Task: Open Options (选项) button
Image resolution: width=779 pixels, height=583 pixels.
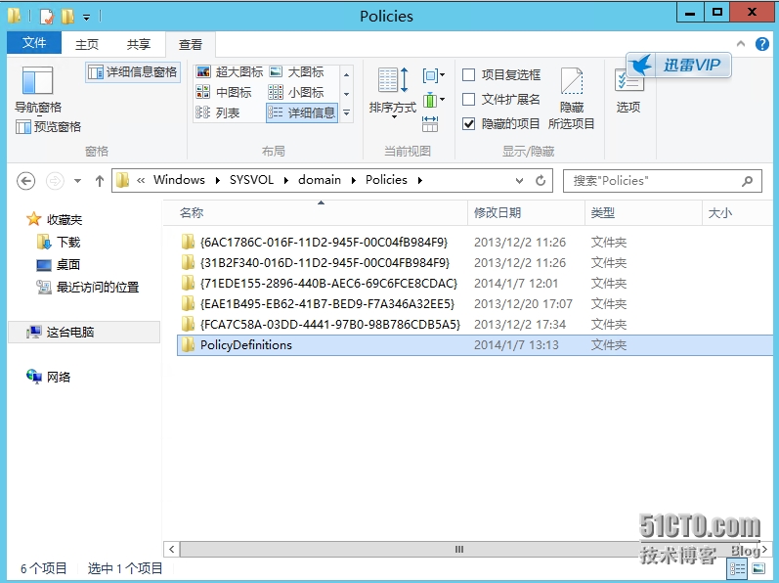Action: (x=628, y=92)
